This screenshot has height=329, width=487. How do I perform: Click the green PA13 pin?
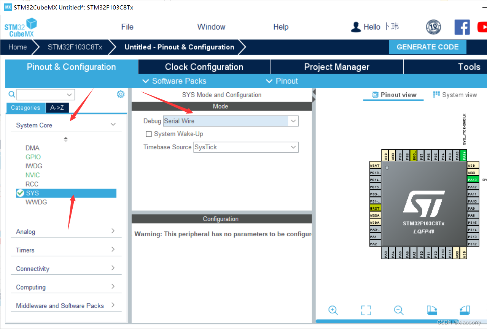(x=473, y=180)
